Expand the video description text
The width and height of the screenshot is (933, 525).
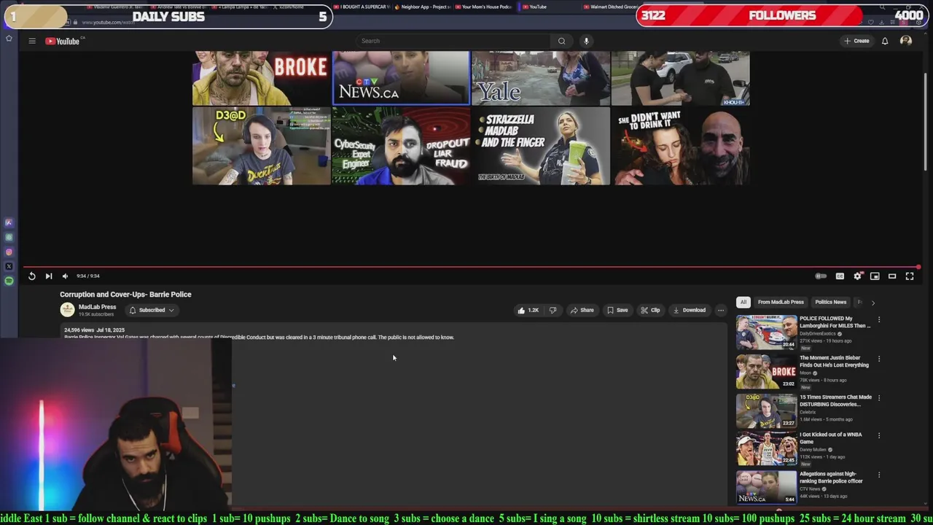coord(259,337)
